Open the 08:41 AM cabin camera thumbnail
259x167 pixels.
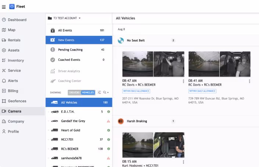[235, 64]
